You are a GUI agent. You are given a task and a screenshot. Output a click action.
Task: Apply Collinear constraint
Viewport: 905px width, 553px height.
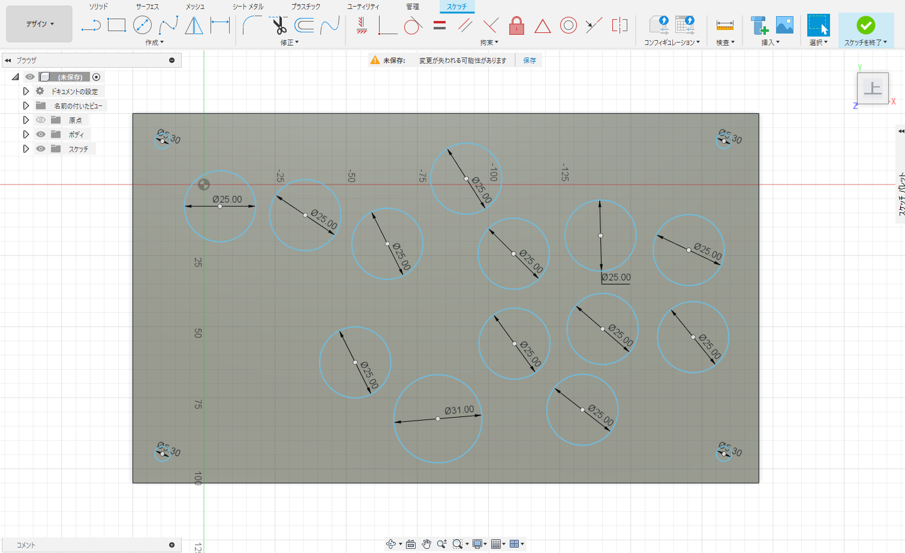594,25
